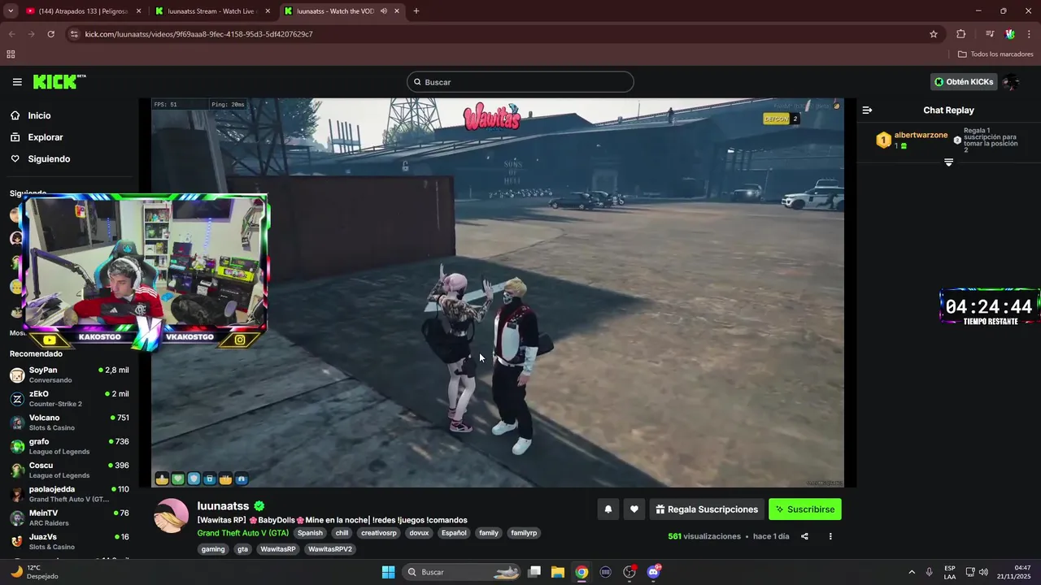Click the green Suscribirse button
The height and width of the screenshot is (585, 1041).
click(805, 509)
